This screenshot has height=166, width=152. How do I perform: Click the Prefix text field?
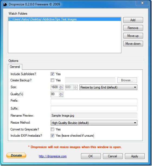tap(94, 101)
